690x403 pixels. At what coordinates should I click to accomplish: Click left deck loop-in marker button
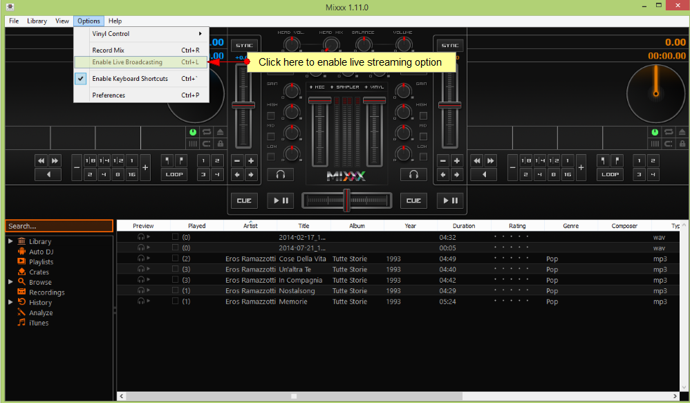167,160
